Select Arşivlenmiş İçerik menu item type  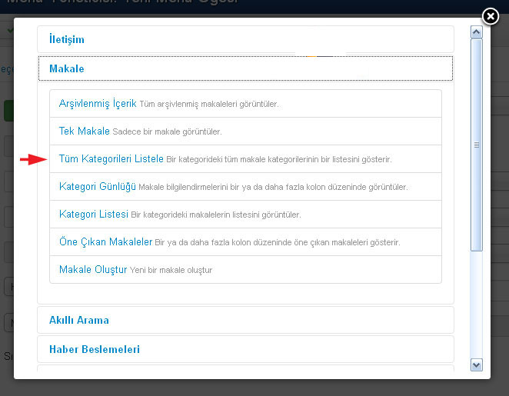point(98,103)
